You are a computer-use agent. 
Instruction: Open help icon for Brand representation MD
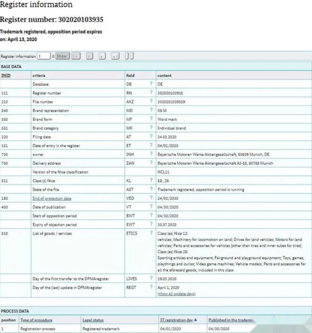tap(151, 110)
